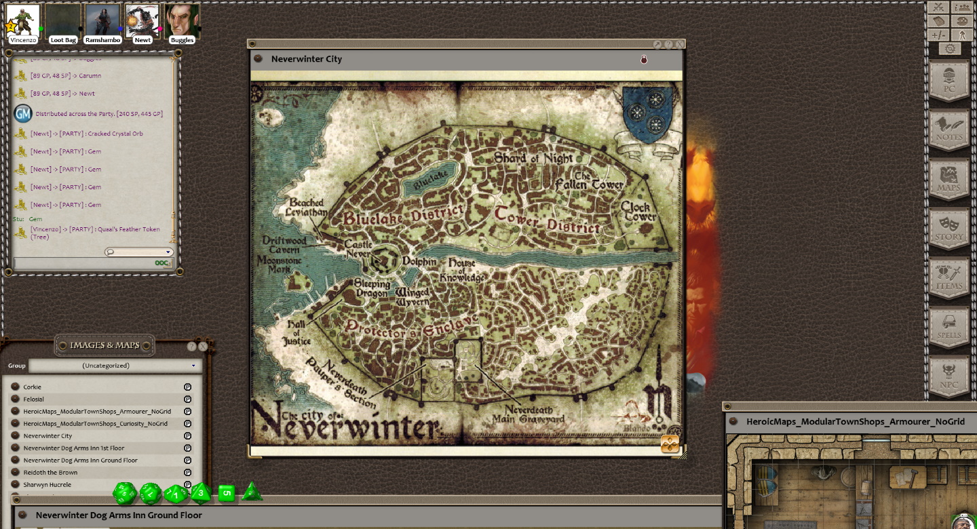
Task: Select Vincenzo's character portrait
Action: click(23, 20)
